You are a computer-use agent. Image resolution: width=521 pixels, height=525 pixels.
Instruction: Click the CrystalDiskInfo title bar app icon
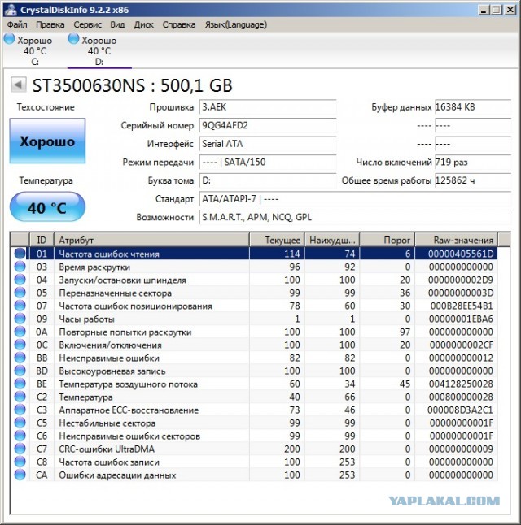11,10
